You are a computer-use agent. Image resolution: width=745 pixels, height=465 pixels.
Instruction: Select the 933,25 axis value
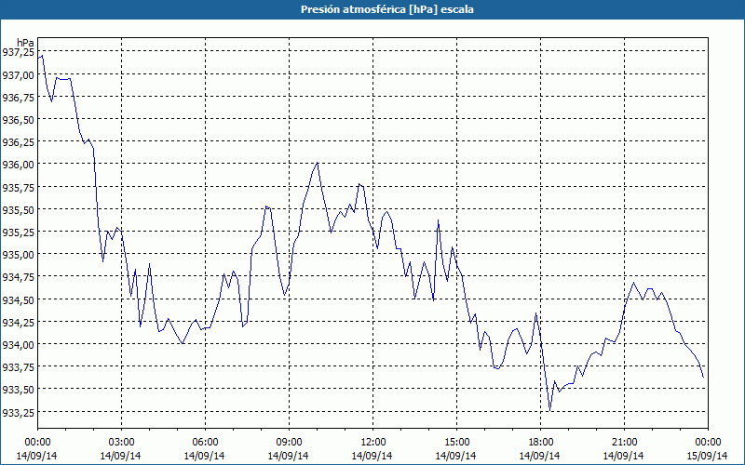tap(18, 412)
